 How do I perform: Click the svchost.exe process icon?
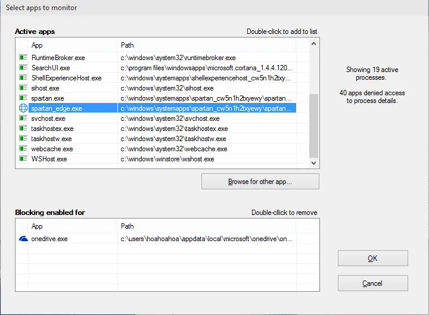click(x=23, y=118)
